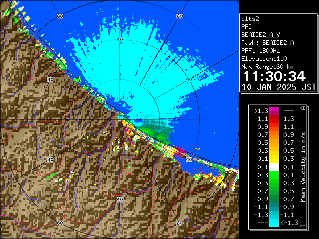Pick the orange swatch beside left 0.7
Screen dimensions: 319x239
(x=274, y=135)
